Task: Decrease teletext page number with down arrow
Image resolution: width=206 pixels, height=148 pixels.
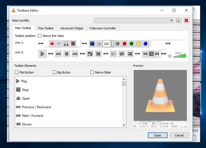Action: [111, 45]
